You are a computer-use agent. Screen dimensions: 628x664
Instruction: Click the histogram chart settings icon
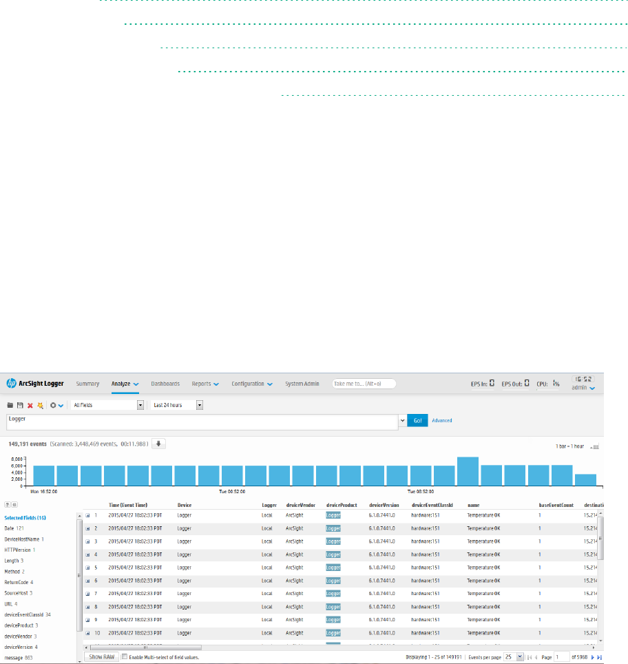pyautogui.click(x=594, y=447)
